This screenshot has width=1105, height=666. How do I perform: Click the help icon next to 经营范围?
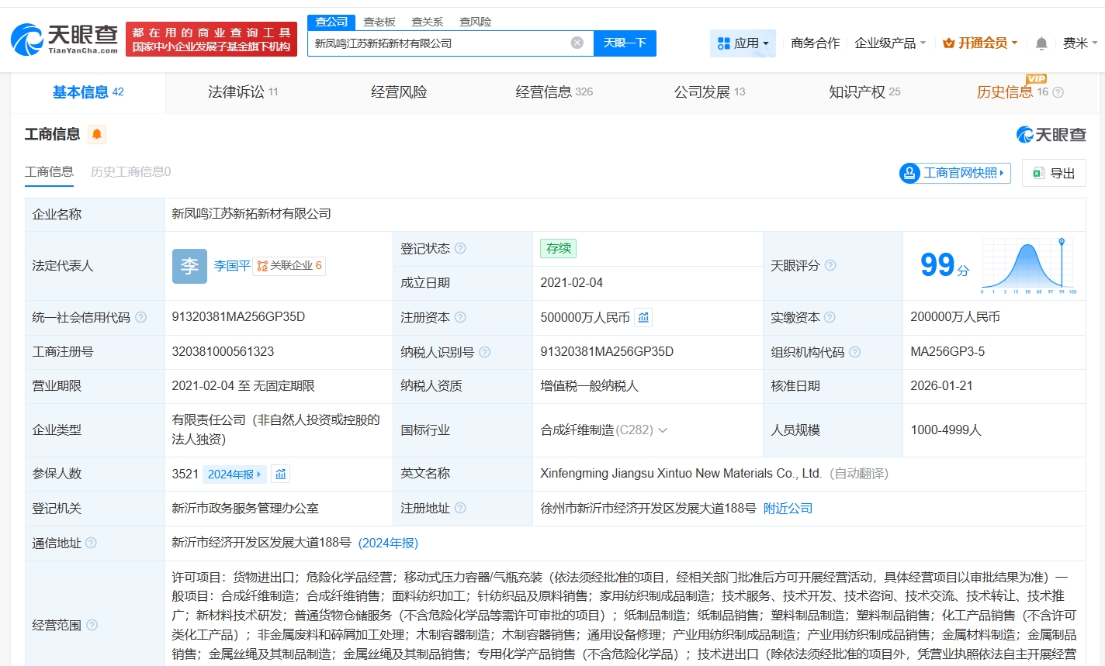(x=94, y=624)
